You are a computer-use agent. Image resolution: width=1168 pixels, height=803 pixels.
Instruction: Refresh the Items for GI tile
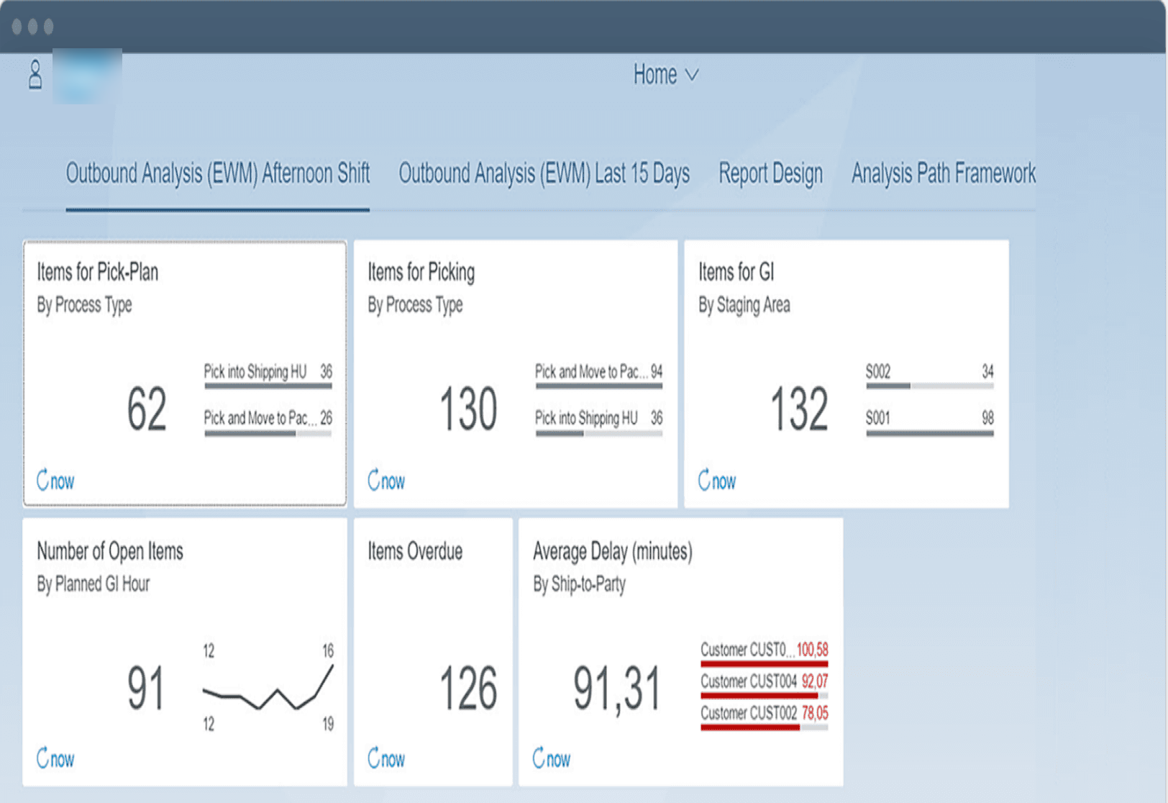(717, 480)
